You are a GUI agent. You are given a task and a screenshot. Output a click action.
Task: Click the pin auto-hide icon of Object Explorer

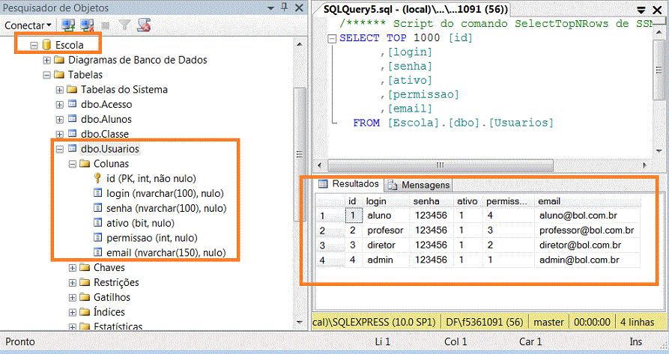[x=285, y=7]
